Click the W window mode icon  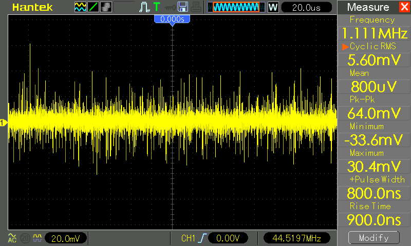point(273,7)
